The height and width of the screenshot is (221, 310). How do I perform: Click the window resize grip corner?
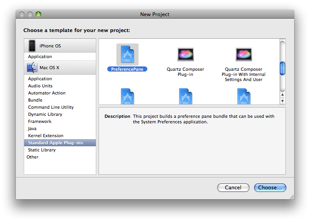click(292, 197)
